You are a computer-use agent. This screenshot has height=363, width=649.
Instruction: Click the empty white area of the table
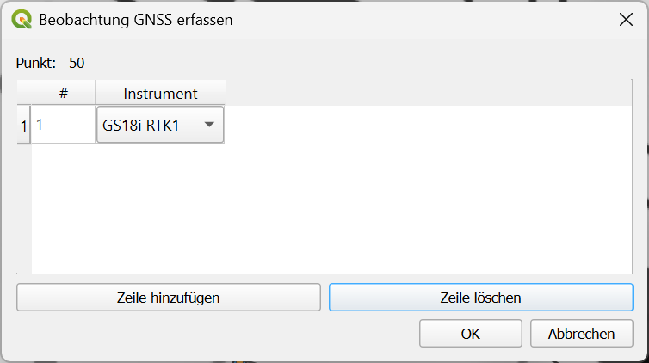point(331,206)
